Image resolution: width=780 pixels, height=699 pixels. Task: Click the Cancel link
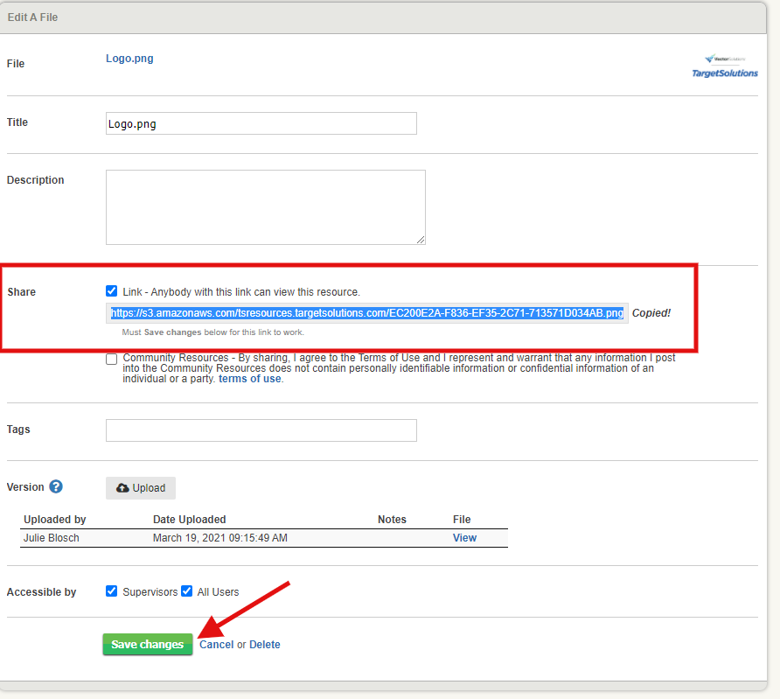(216, 645)
